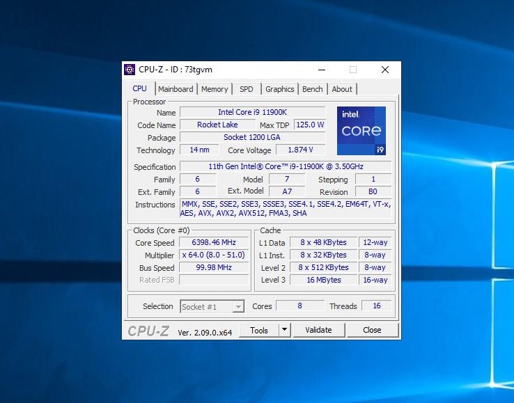Click the Specification field 11th Gen Intel Core
Screen dimensions: 514x403
286,166
